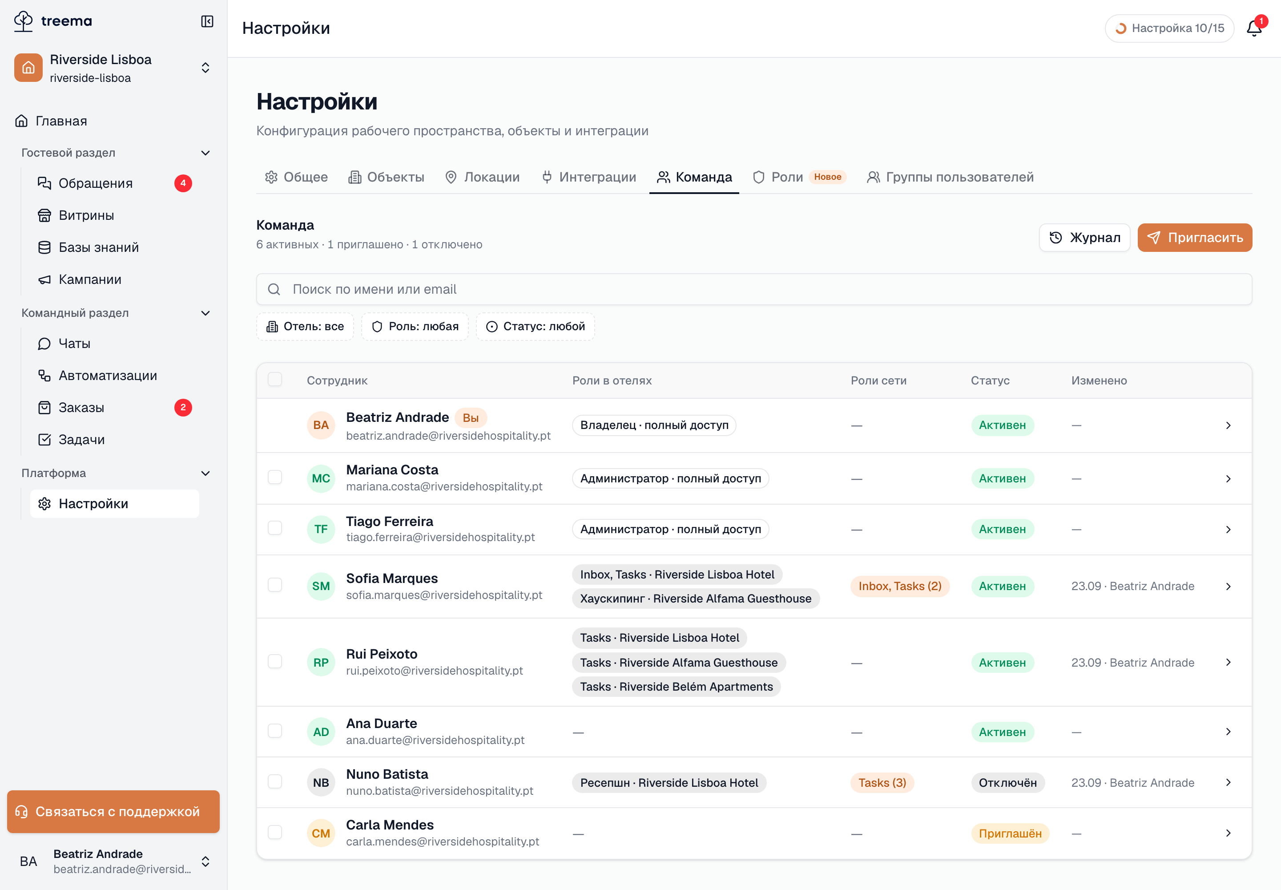Switch to the Интеграции tab

point(588,177)
